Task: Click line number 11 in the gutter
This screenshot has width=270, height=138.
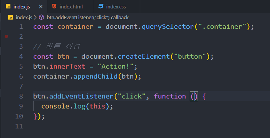Action: pyautogui.click(x=19, y=126)
